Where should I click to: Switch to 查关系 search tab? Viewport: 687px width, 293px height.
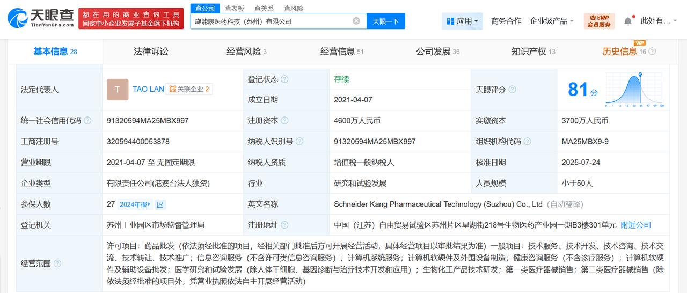pyautogui.click(x=264, y=8)
